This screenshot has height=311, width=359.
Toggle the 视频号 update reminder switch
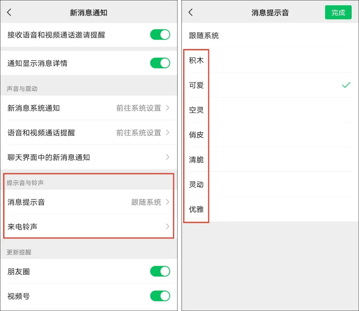pyautogui.click(x=160, y=296)
